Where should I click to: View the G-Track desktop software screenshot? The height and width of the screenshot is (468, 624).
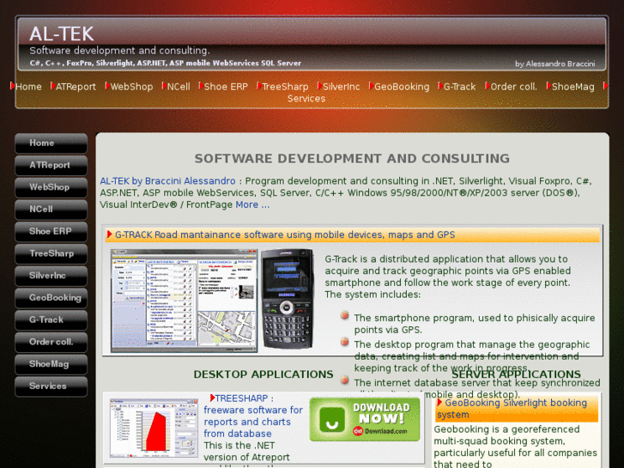pyautogui.click(x=184, y=301)
